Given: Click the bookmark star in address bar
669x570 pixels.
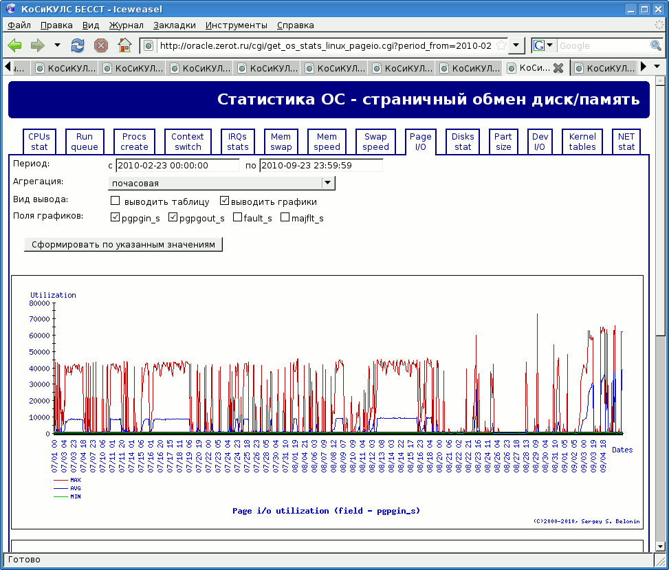Looking at the screenshot, I should point(501,45).
